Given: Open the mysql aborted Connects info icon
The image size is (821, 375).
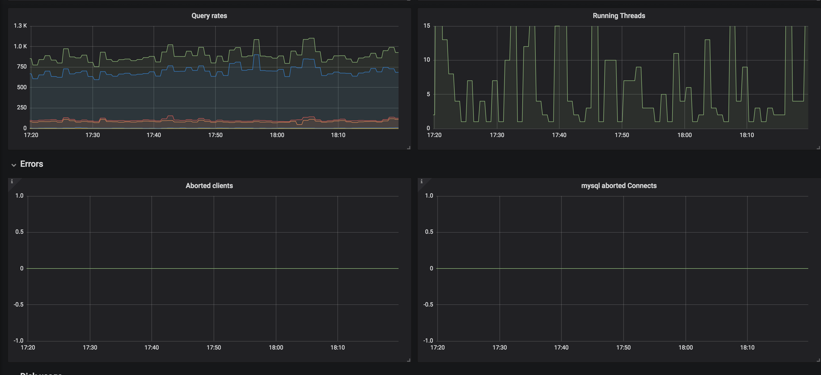Looking at the screenshot, I should click(x=421, y=181).
